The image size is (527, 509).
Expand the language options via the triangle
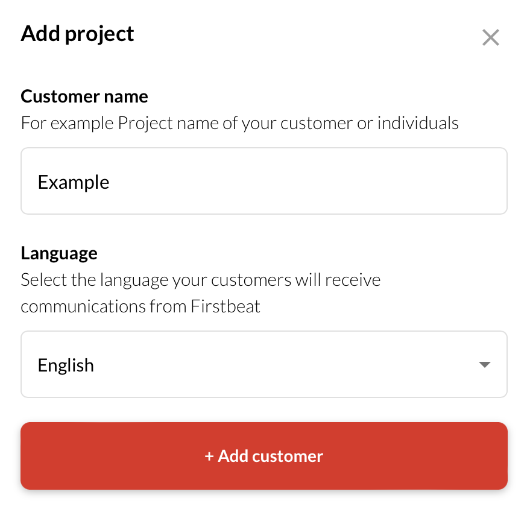click(x=484, y=365)
